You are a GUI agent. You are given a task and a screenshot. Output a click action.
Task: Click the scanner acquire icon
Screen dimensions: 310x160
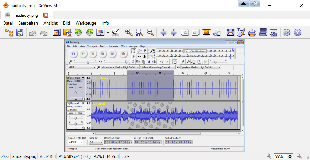coord(263,33)
